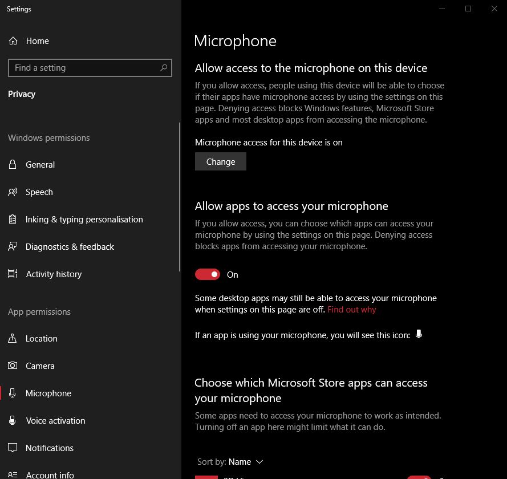Turn off app microphone access toggle
This screenshot has width=507, height=479.
click(207, 274)
